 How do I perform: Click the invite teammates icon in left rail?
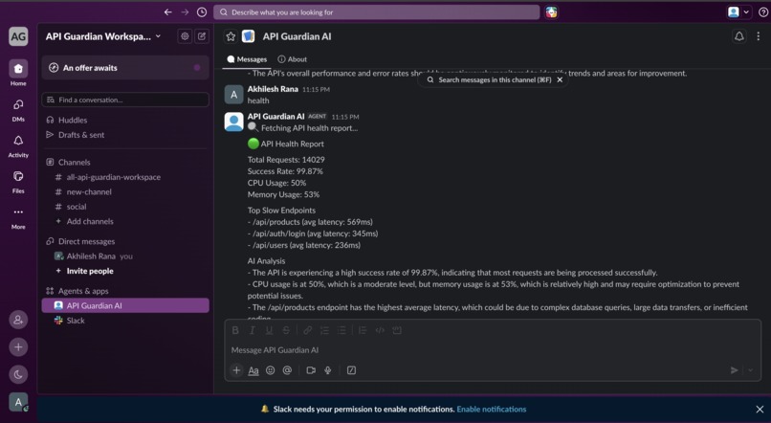18,320
